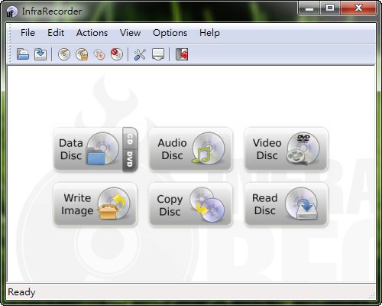Open the Actions menu
This screenshot has height=306, width=382.
coord(92,33)
